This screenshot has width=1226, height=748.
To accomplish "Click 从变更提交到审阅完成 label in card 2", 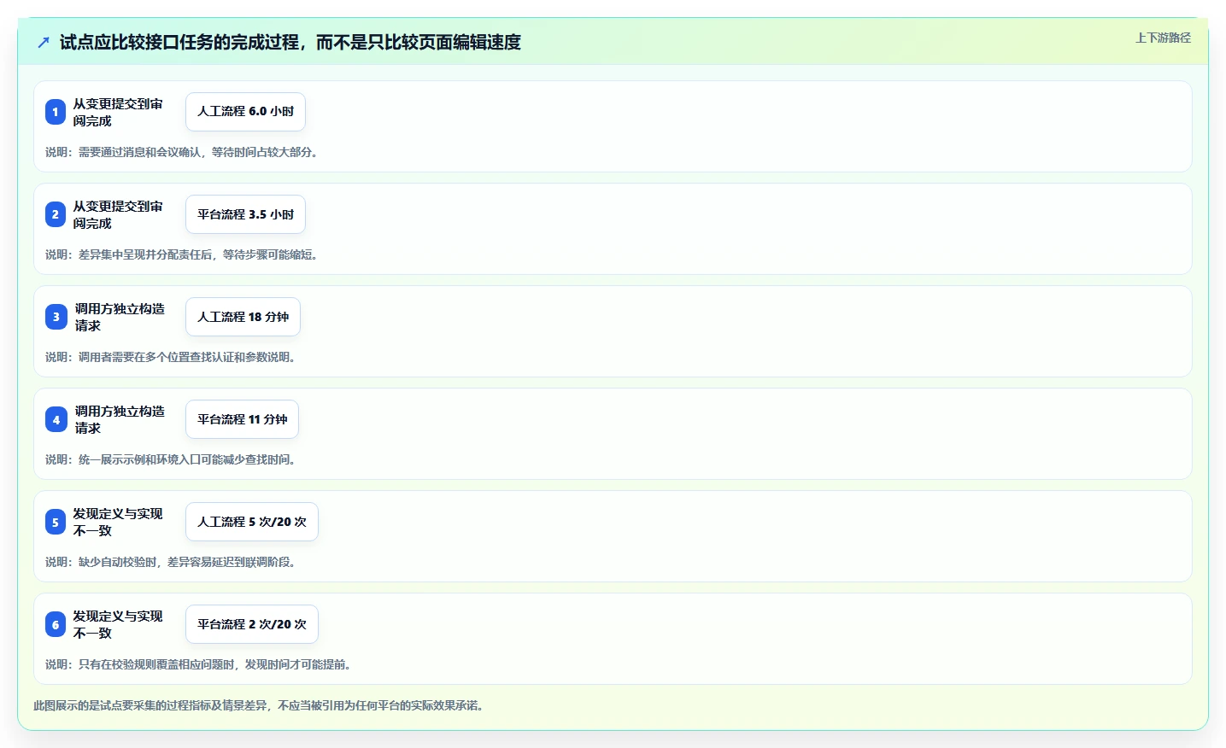I will [118, 214].
